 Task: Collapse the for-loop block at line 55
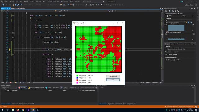[13, 16]
